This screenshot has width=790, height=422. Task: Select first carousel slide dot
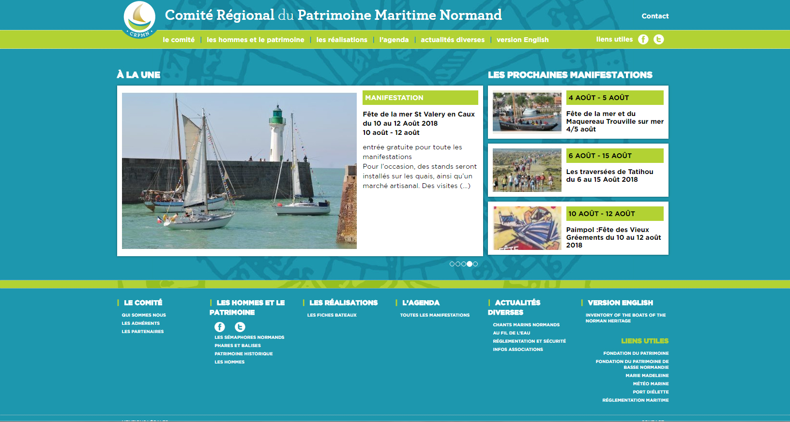[x=452, y=264]
